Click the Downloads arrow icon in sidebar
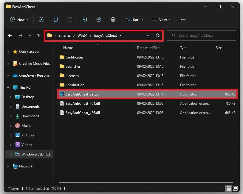 coord(18,116)
